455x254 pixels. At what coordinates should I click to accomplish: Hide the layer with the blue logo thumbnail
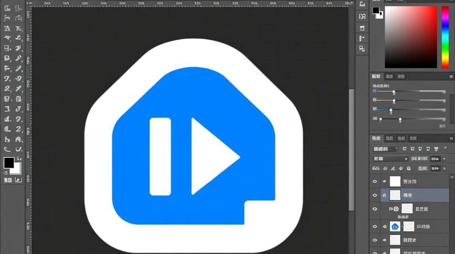tap(375, 226)
